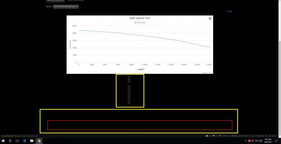Viewport: 281px width, 144px height.
Task: Click the Disk Speed Test chart title
Action: pyautogui.click(x=140, y=18)
